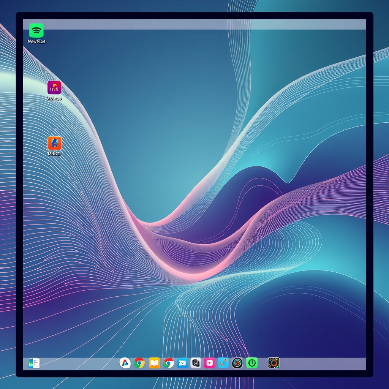Select the file manager icon at the taskbar left
The width and height of the screenshot is (389, 389).
pyautogui.click(x=33, y=363)
